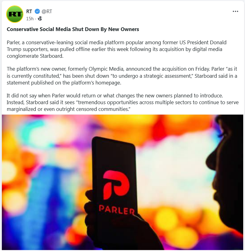Open the RT profile avatar

(x=15, y=14)
